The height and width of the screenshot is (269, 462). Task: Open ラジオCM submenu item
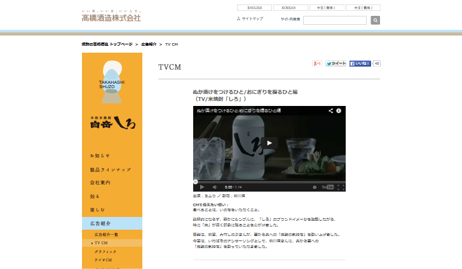click(103, 260)
